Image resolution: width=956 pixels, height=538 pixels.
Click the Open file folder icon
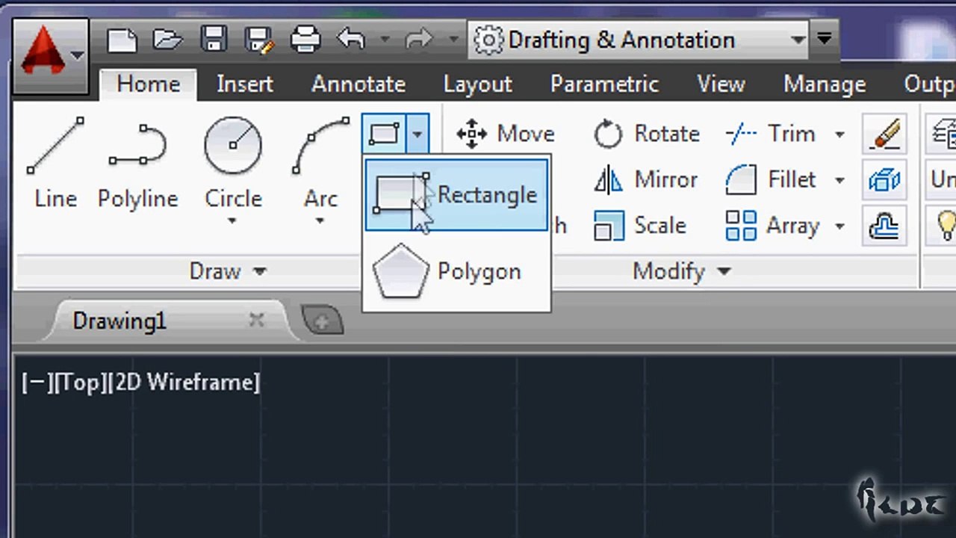click(x=168, y=39)
